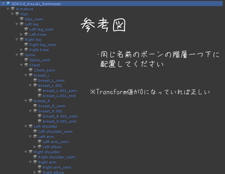Select the Left arm_swm object name
225x174 pixels.
[56, 142]
